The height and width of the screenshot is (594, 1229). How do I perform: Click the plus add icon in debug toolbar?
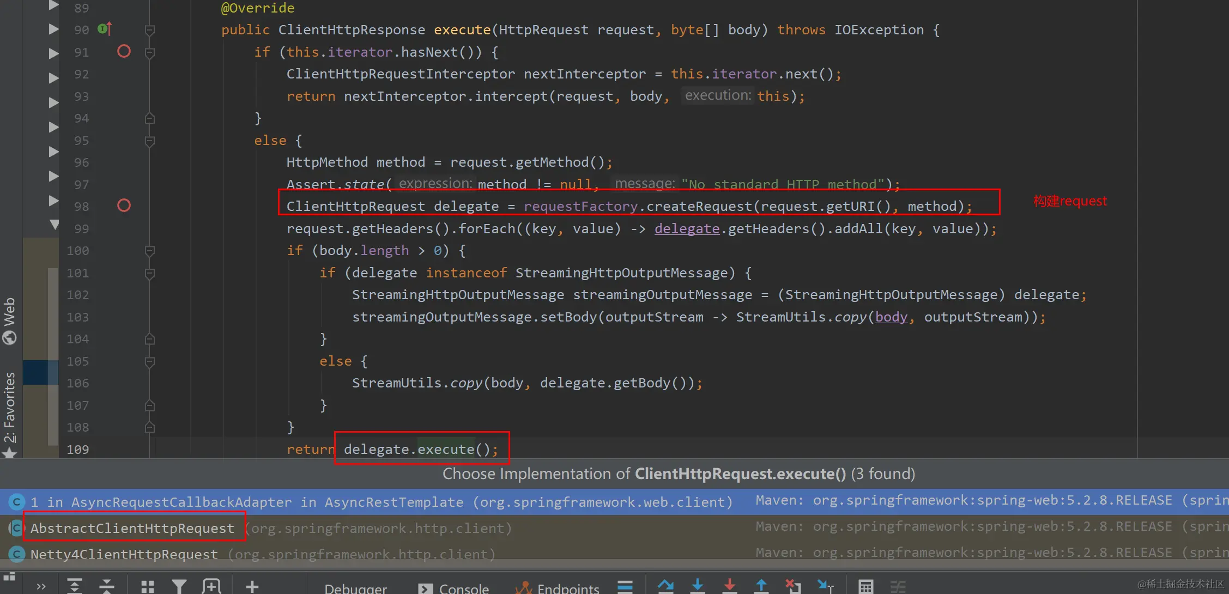pyautogui.click(x=252, y=587)
